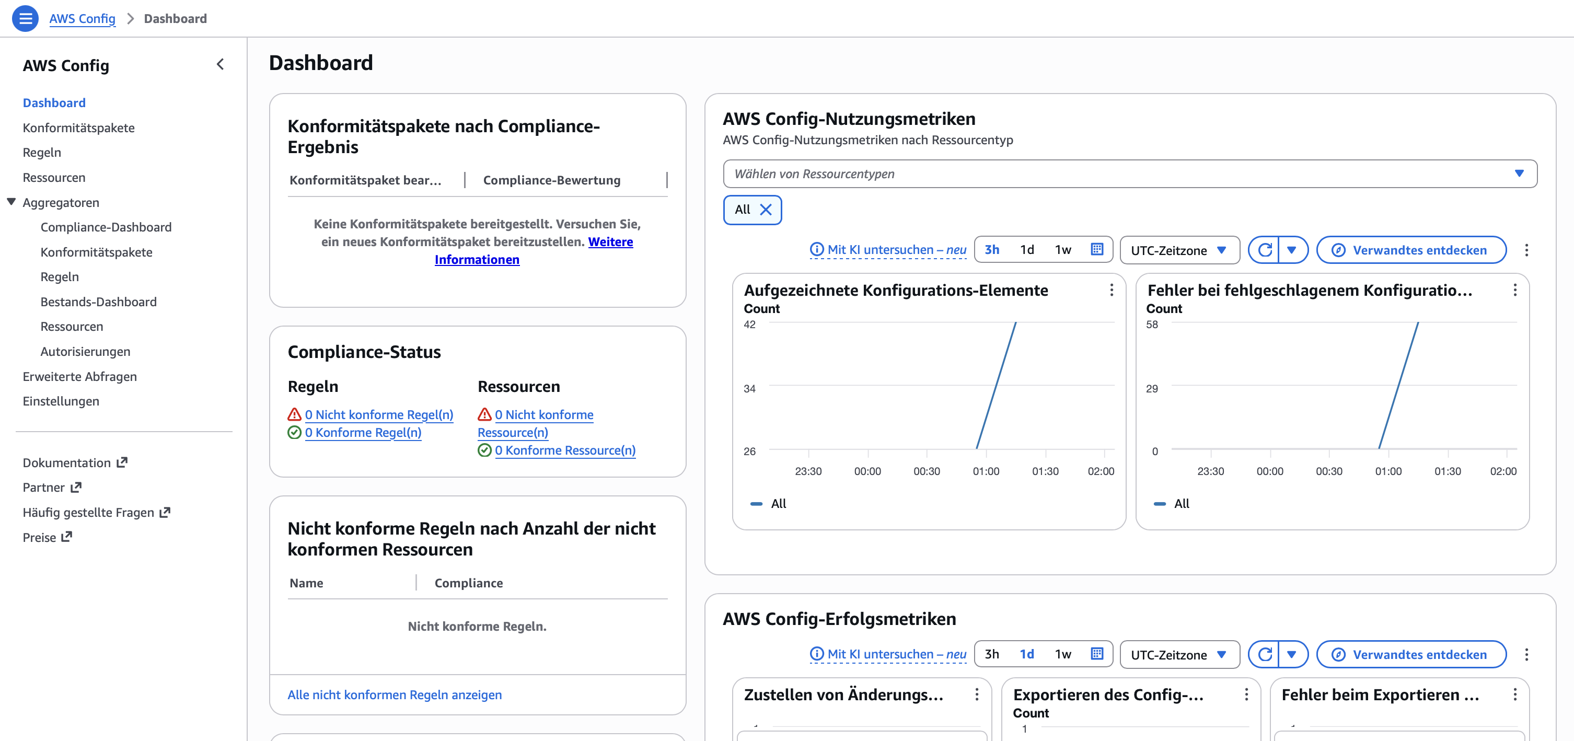Refresh the Nutzungsmetriken charts
The image size is (1574, 741).
pos(1264,250)
